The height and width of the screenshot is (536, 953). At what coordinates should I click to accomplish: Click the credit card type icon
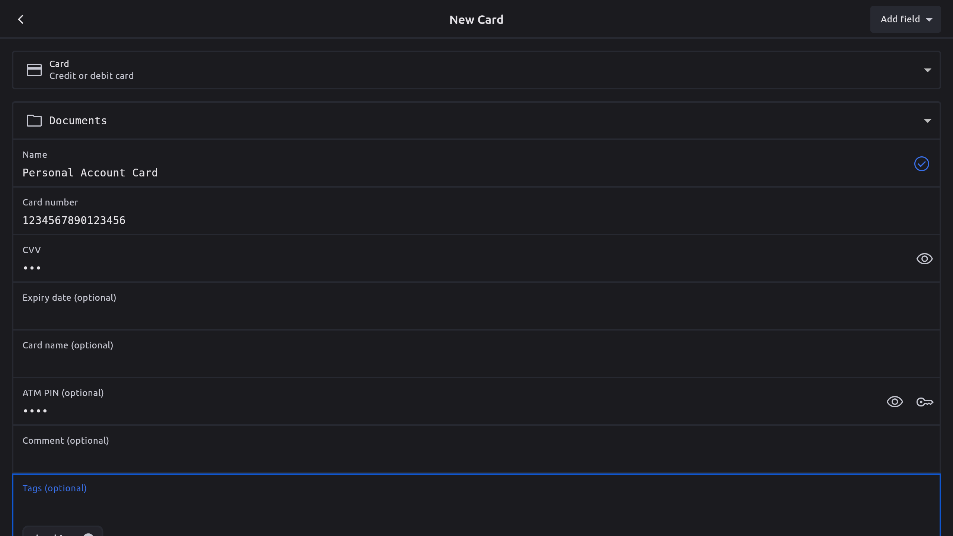point(34,70)
